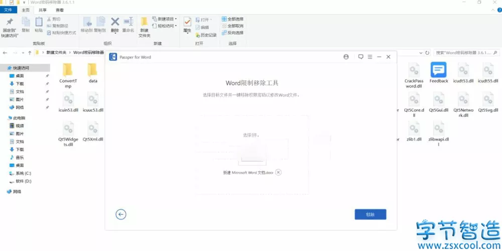Click 粘贴快捷方式 in the ribbon

pos(61,33)
